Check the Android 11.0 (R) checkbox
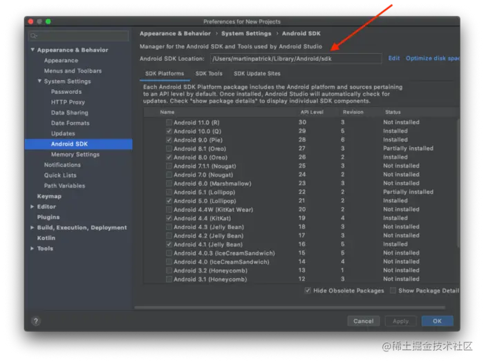This screenshot has width=484, height=363. tap(169, 122)
